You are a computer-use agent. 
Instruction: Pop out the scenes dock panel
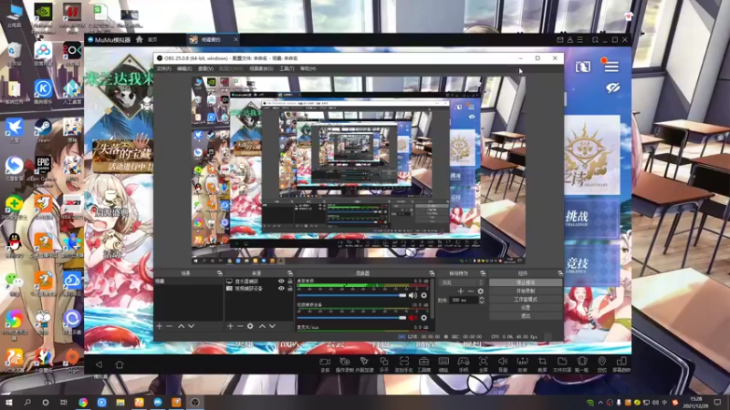[x=219, y=273]
